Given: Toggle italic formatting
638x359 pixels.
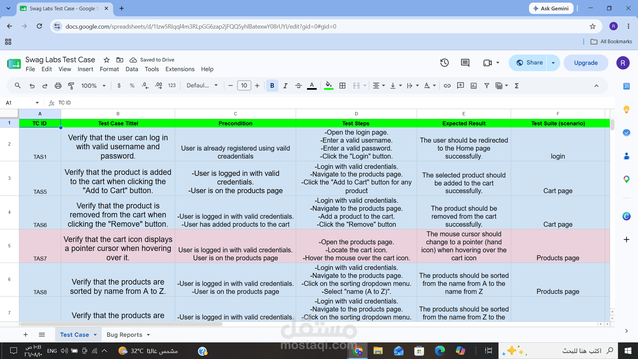Looking at the screenshot, I should tap(285, 86).
